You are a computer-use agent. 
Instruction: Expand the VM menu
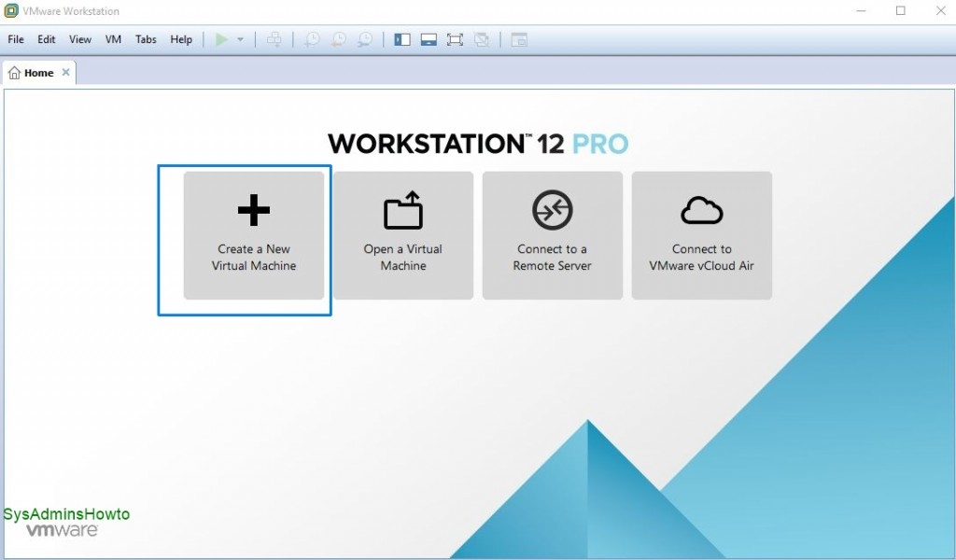tap(113, 39)
